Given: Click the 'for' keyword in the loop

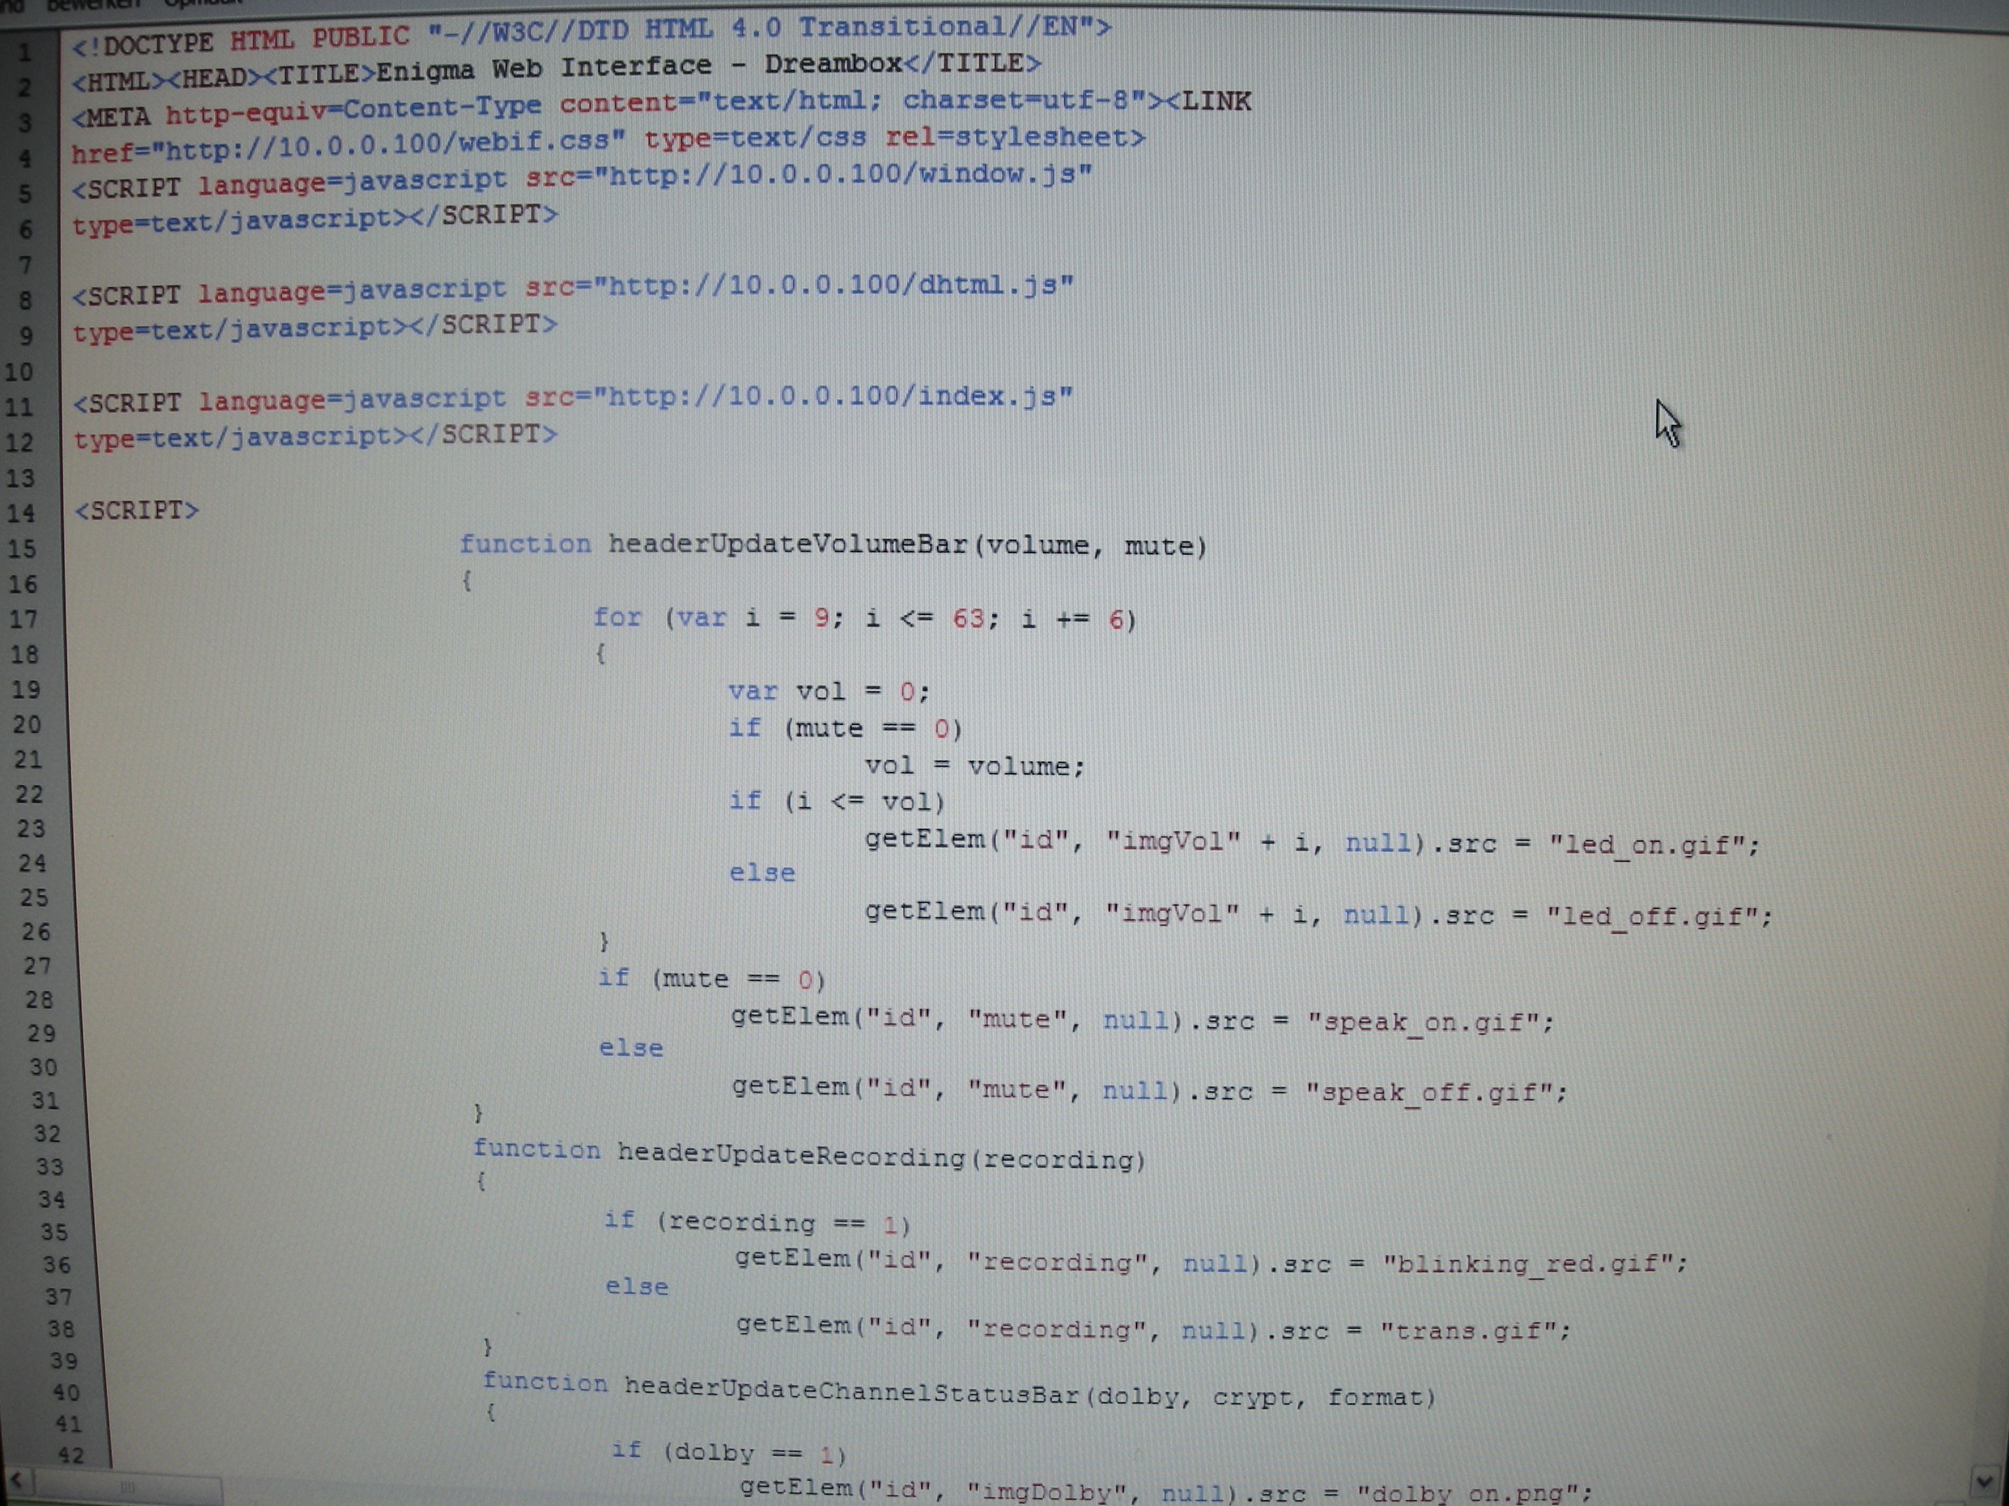Looking at the screenshot, I should [617, 617].
